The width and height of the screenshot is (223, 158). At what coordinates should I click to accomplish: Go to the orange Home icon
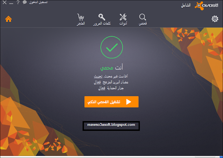click(x=8, y=19)
